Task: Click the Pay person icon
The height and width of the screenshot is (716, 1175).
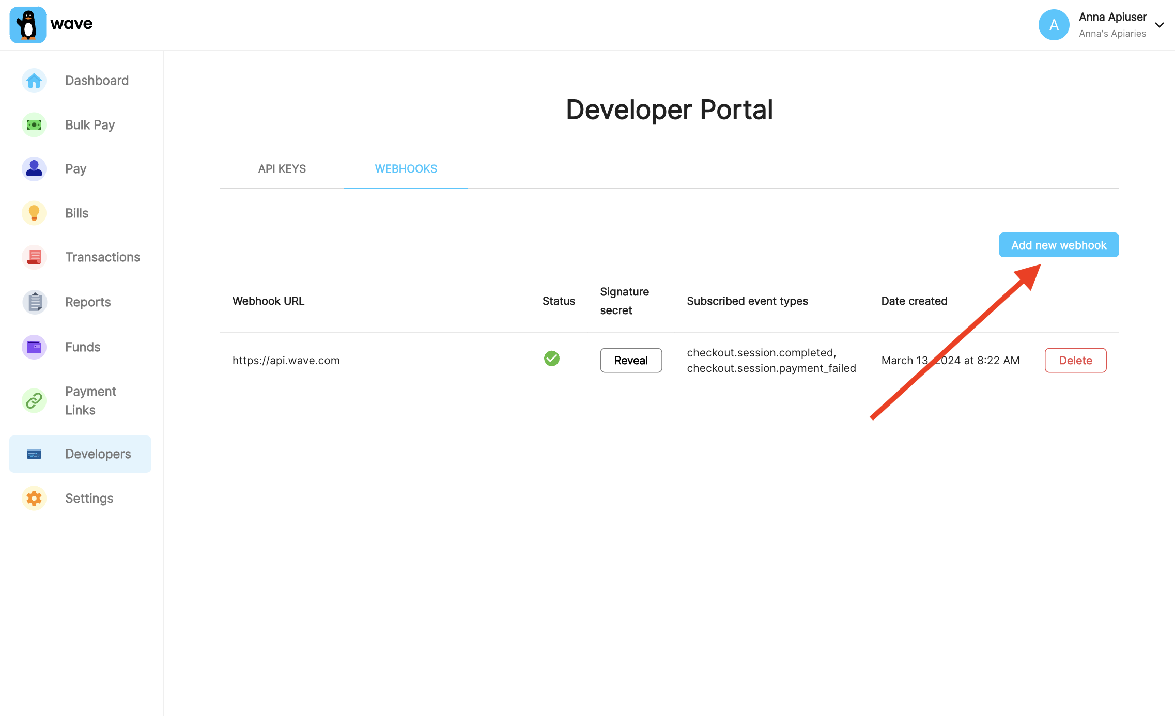Action: (34, 168)
